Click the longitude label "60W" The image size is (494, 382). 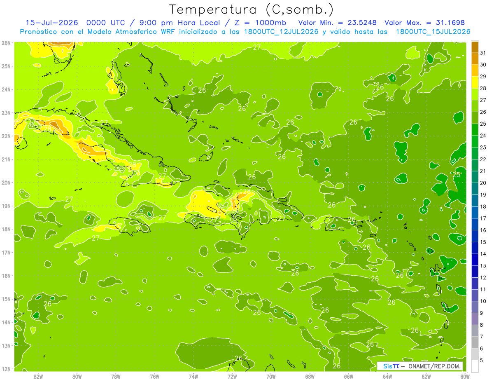pos(465,376)
